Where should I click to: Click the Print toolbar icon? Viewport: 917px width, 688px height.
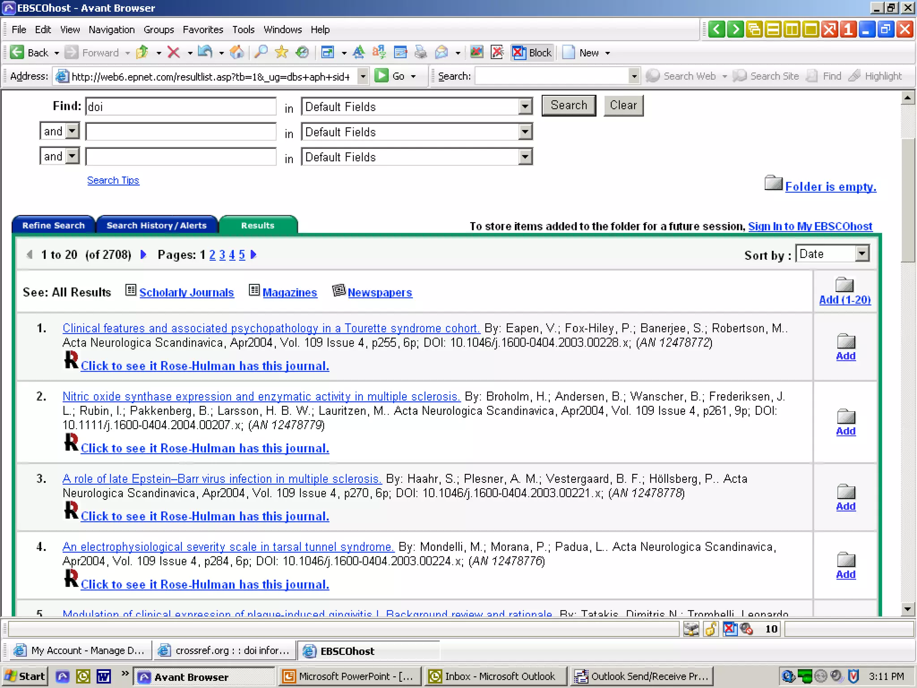click(420, 53)
